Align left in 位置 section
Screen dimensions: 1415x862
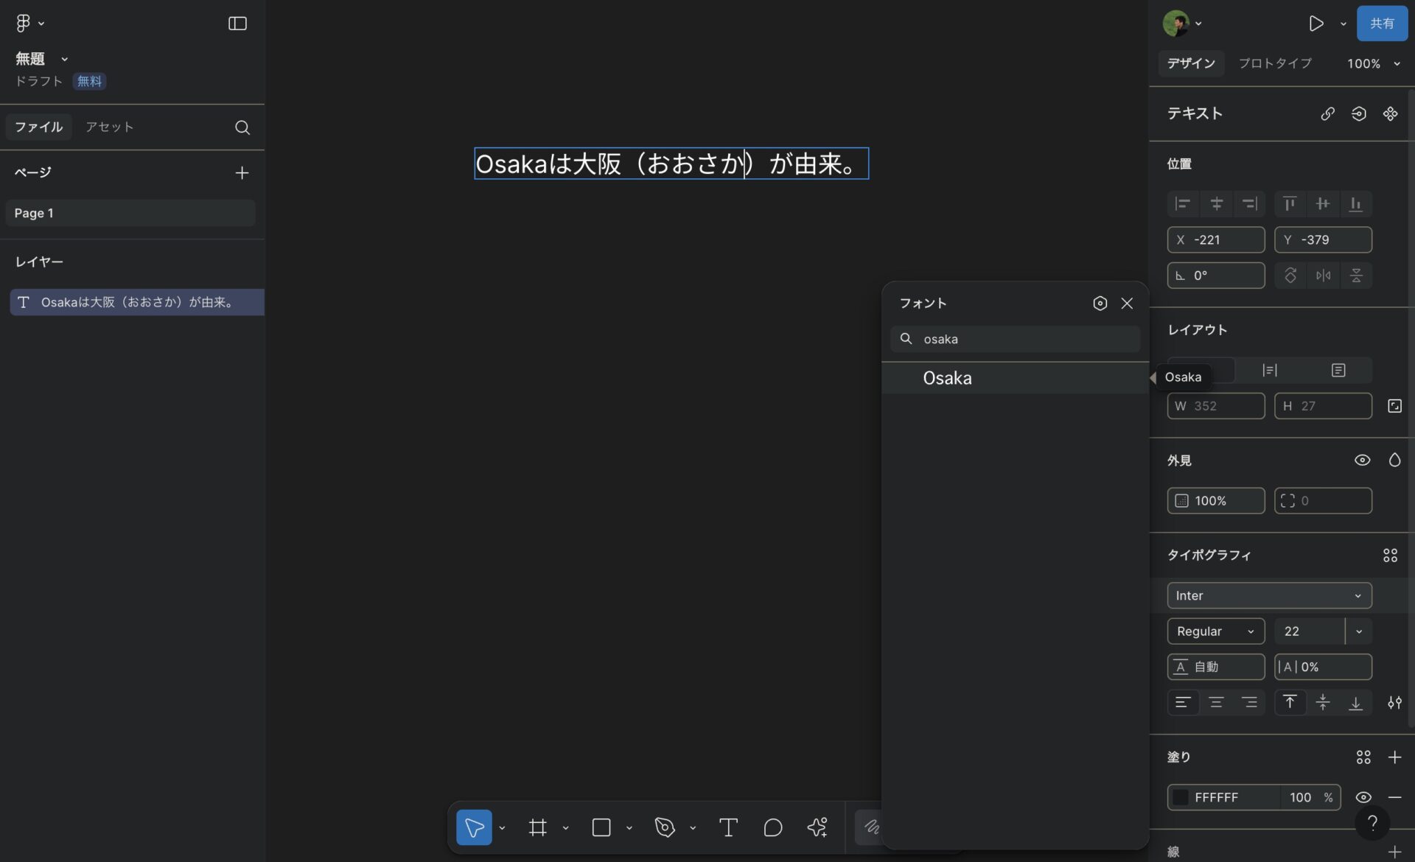1183,204
